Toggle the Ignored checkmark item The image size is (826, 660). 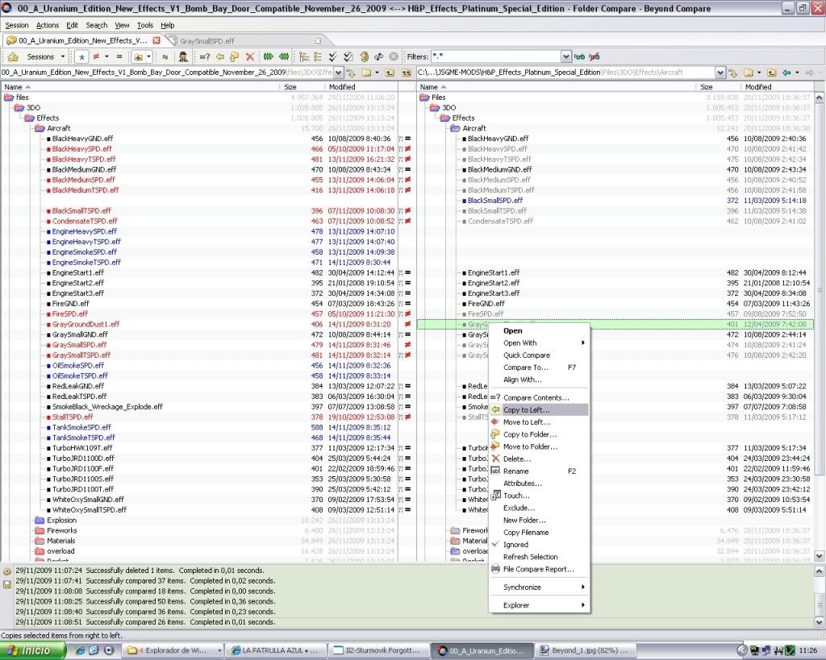pyautogui.click(x=539, y=545)
